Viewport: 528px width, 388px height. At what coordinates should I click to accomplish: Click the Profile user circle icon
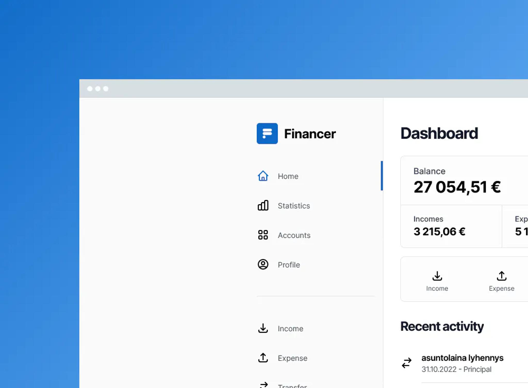pos(263,264)
